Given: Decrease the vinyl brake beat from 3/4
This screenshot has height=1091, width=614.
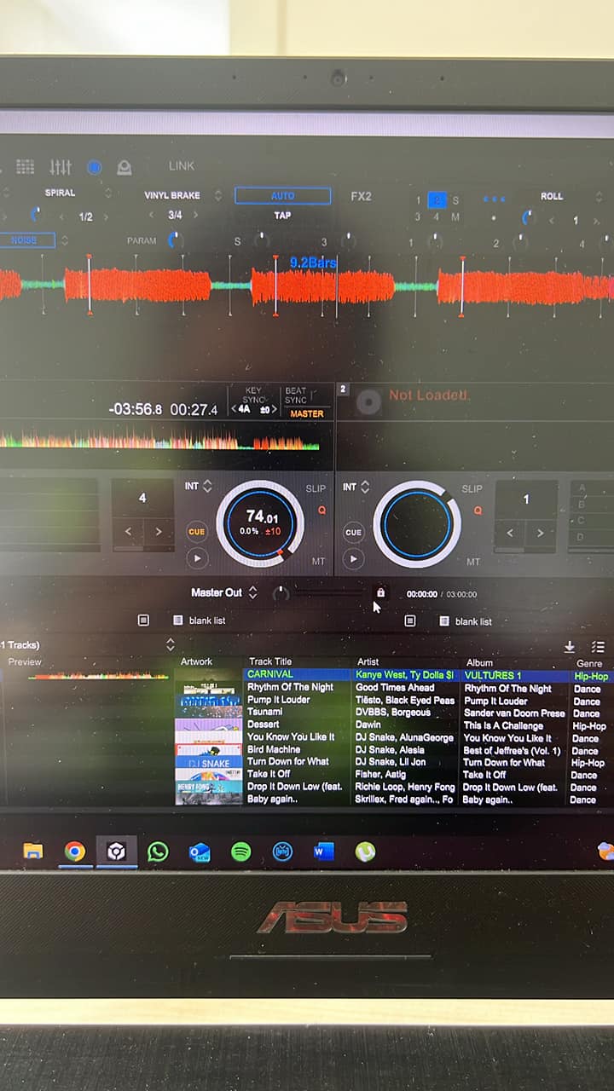Looking at the screenshot, I should click(152, 216).
